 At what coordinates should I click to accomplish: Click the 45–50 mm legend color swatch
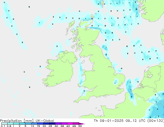pos(76,124)
